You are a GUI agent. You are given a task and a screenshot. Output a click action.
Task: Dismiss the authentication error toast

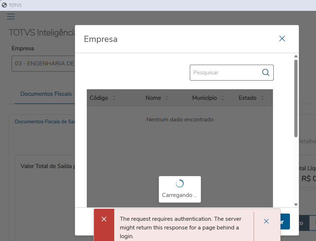point(266,221)
